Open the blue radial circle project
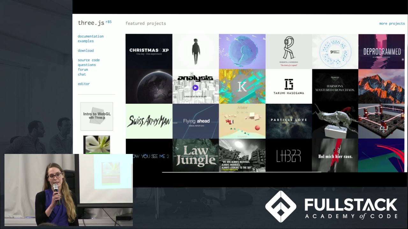Screen dimensions: 408x229 click(335, 52)
